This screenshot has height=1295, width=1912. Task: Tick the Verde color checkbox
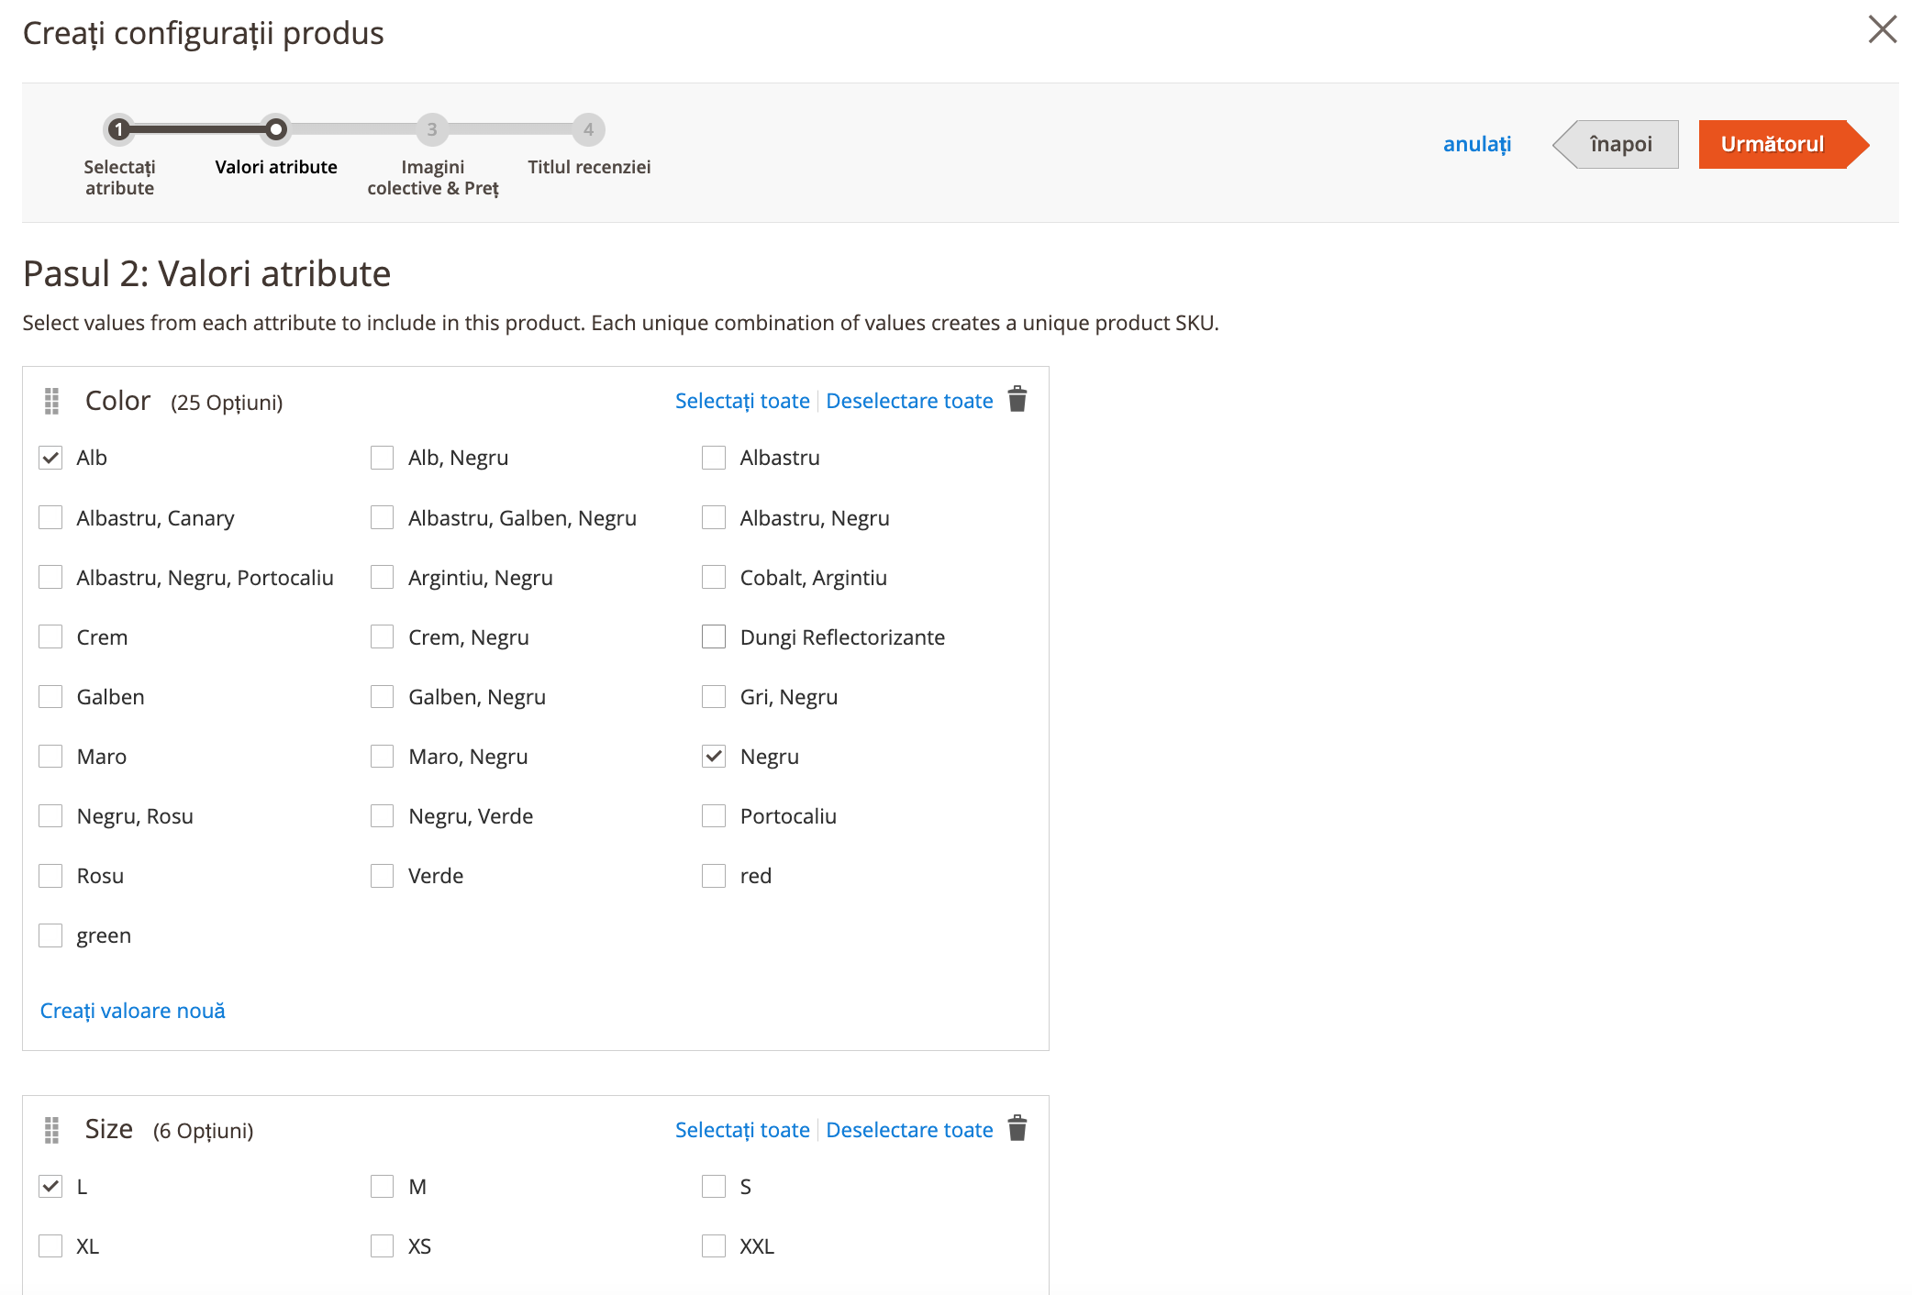point(382,876)
